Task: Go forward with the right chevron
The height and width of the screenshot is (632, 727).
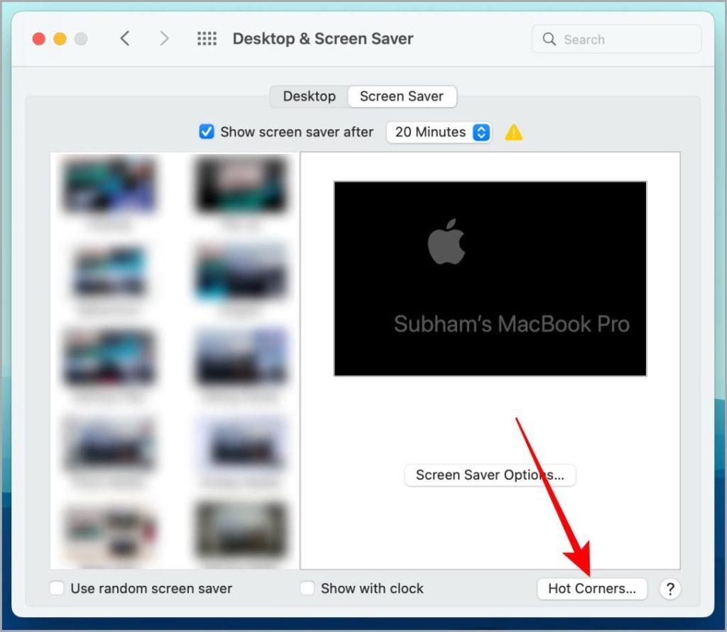Action: pyautogui.click(x=164, y=38)
